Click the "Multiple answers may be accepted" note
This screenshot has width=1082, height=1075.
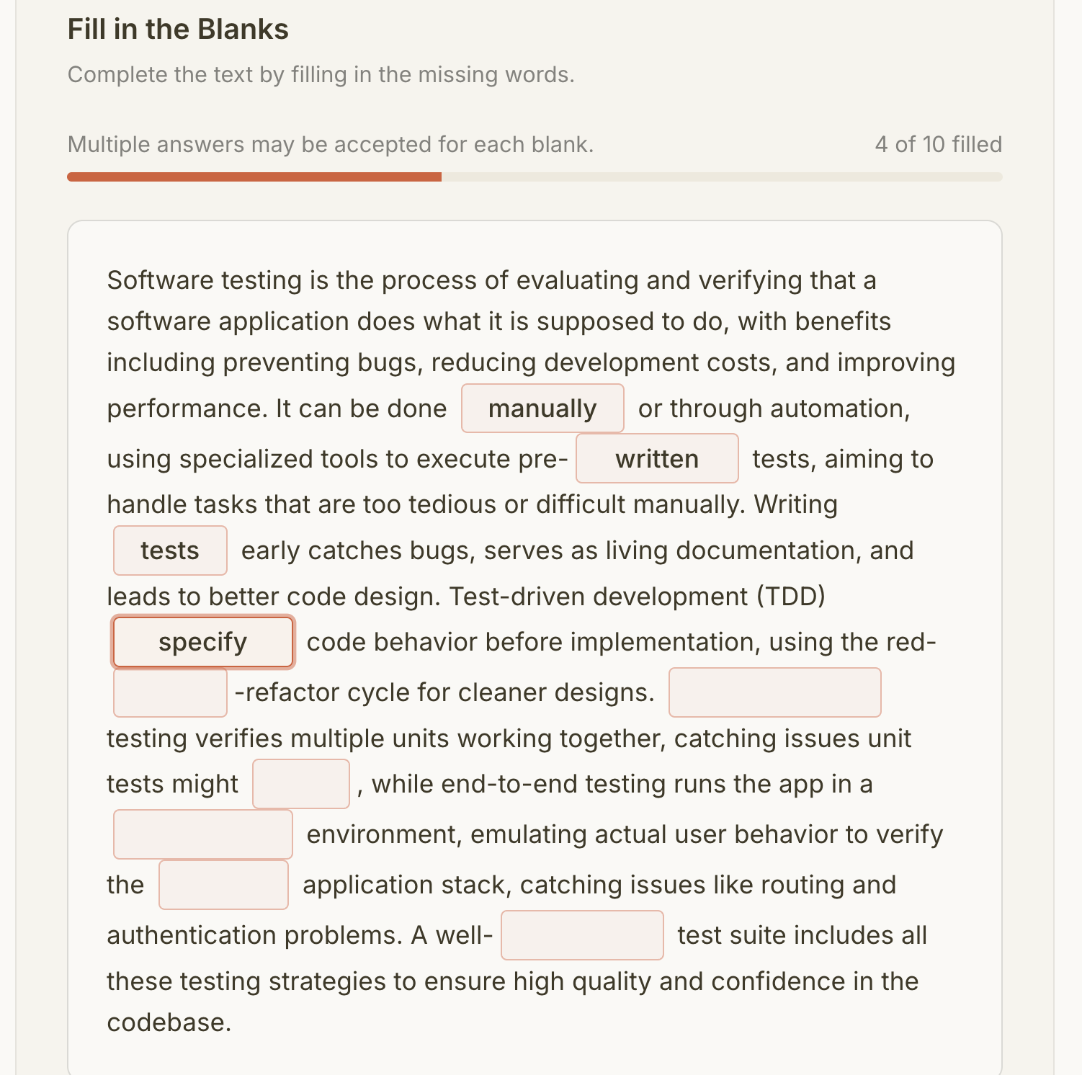tap(330, 145)
